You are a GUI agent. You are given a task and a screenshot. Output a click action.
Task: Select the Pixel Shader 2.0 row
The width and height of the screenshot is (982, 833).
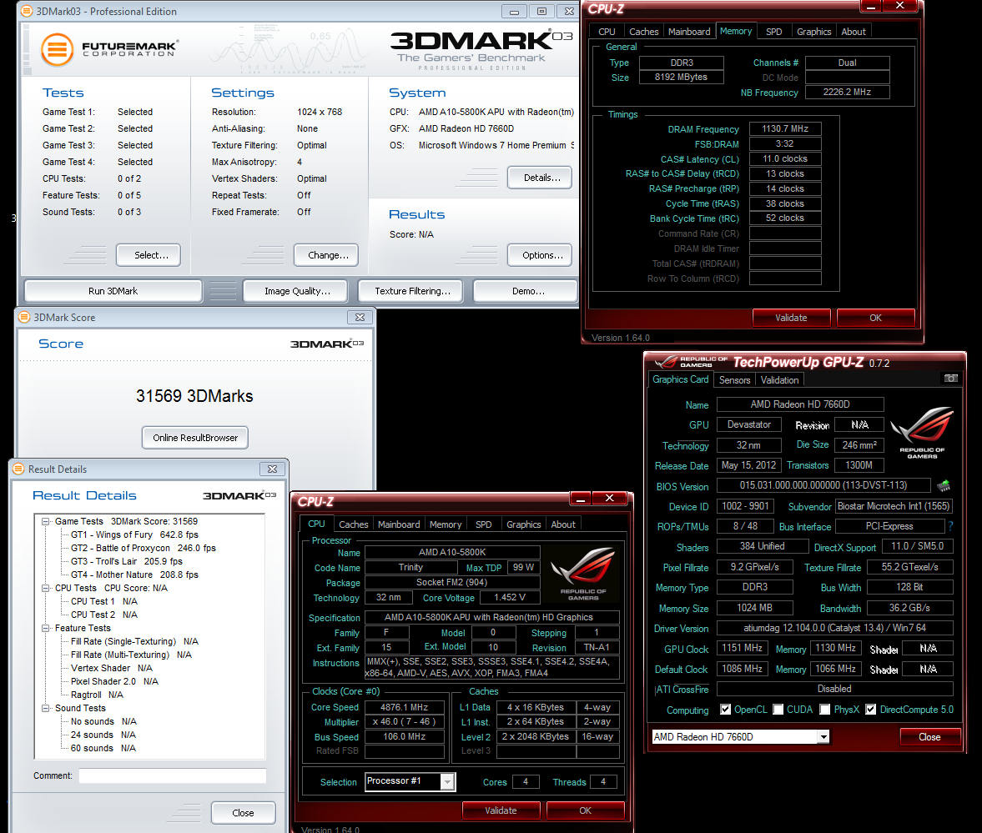click(x=114, y=681)
